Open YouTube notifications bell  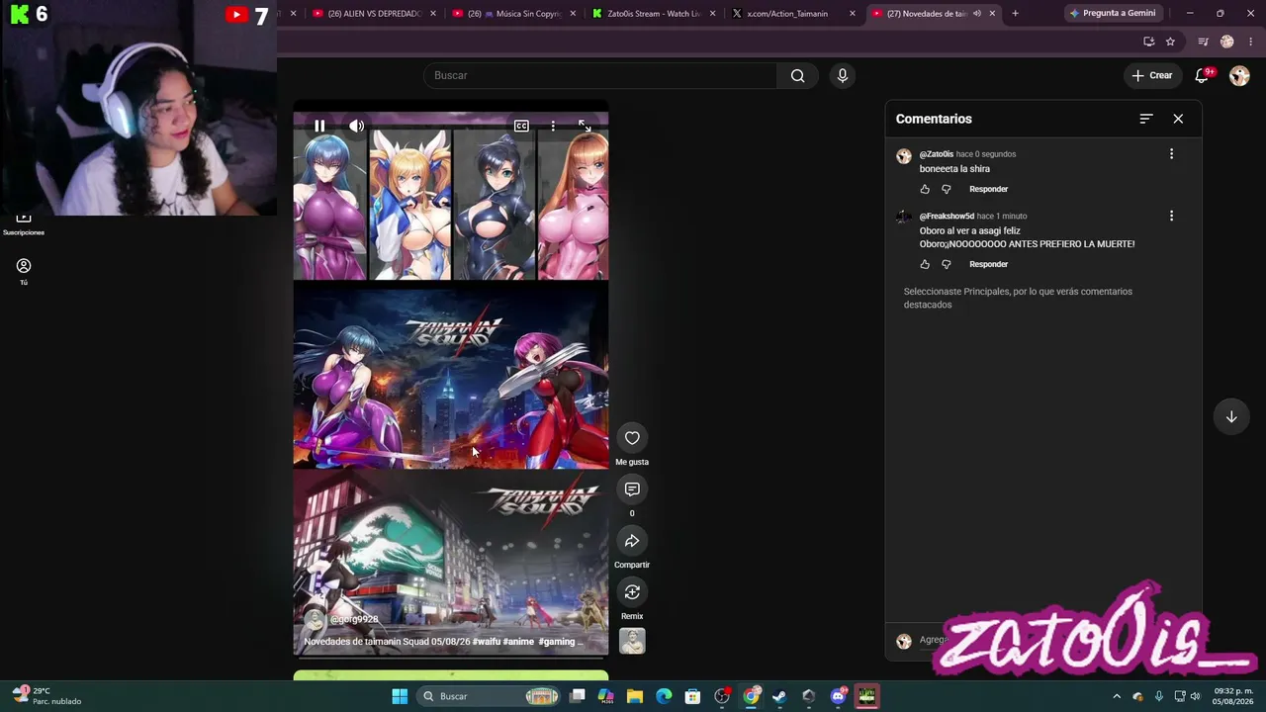tap(1203, 75)
